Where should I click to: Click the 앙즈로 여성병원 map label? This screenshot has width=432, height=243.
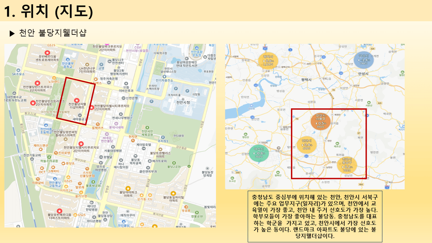tap(102, 168)
